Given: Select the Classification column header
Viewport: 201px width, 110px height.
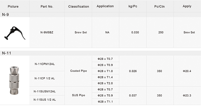Looking at the screenshot, I should click(78, 7).
